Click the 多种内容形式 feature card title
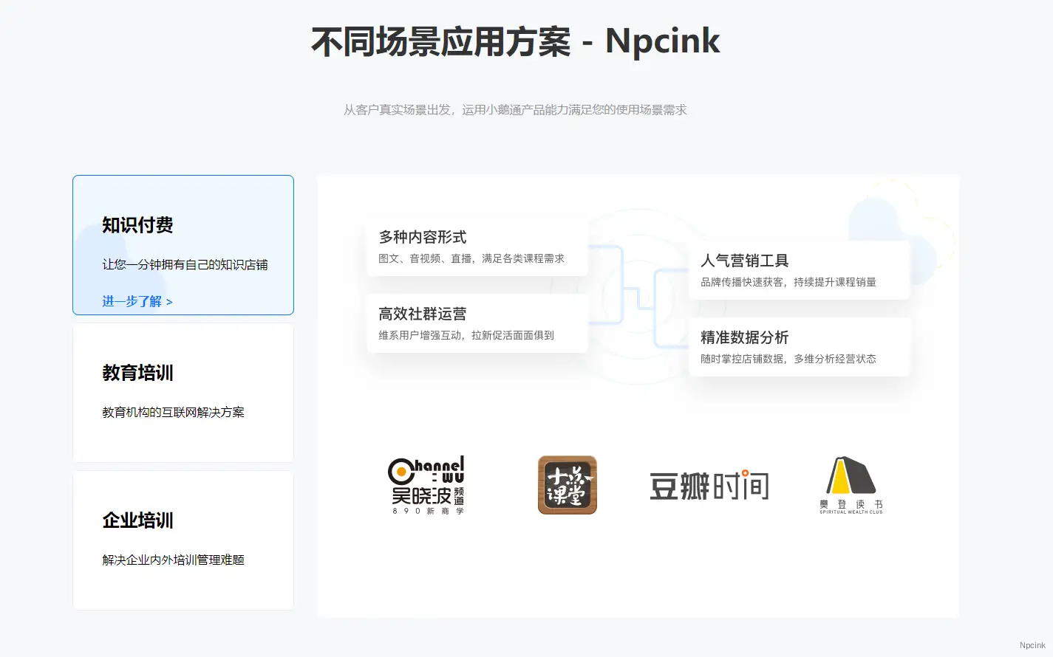The image size is (1053, 657). 423,237
